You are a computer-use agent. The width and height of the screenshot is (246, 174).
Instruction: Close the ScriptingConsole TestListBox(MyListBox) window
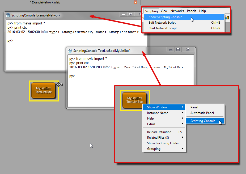point(188,50)
